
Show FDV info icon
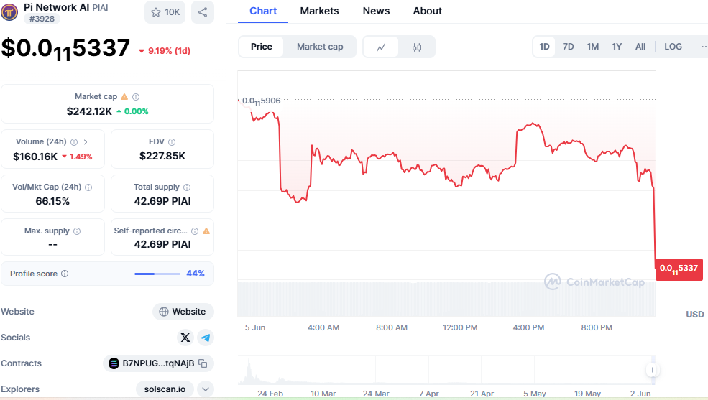[172, 142]
